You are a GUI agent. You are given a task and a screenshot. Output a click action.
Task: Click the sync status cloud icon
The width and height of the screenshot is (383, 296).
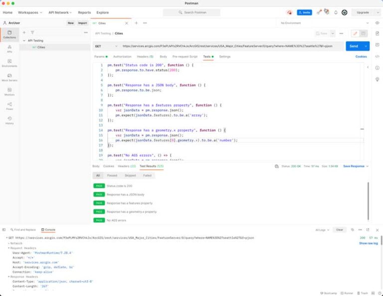(289, 12)
